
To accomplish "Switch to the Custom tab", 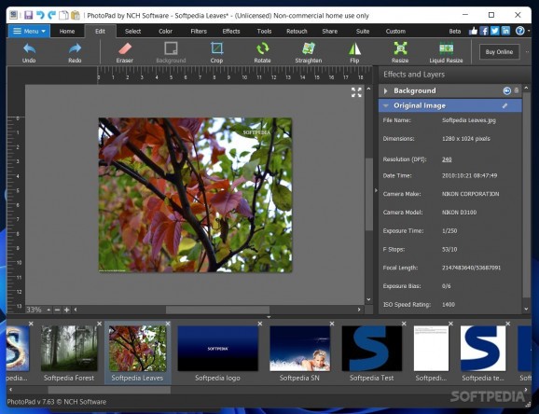I will (395, 32).
